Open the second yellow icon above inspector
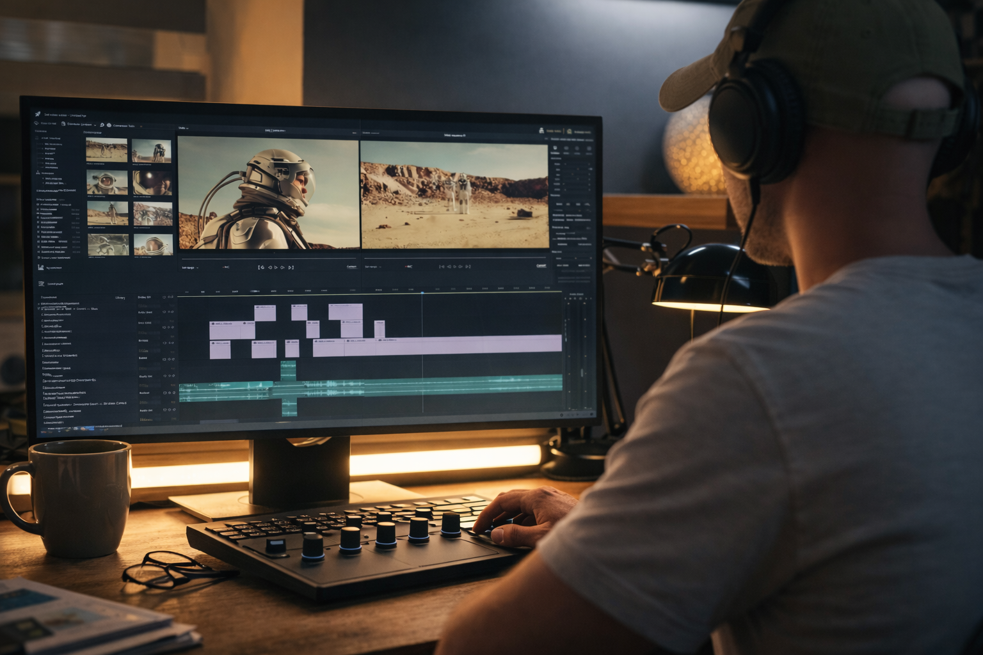 point(570,131)
